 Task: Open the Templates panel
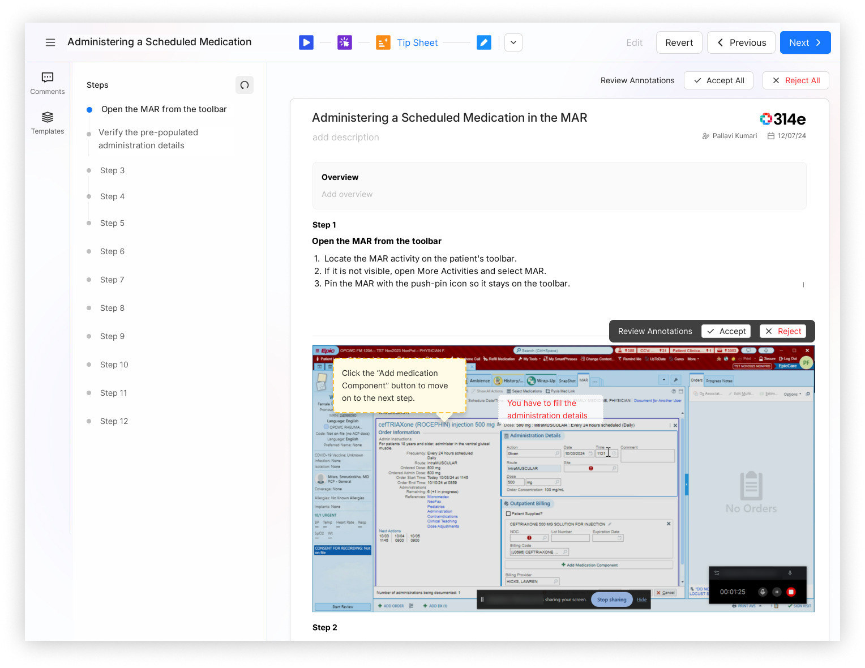pos(48,123)
